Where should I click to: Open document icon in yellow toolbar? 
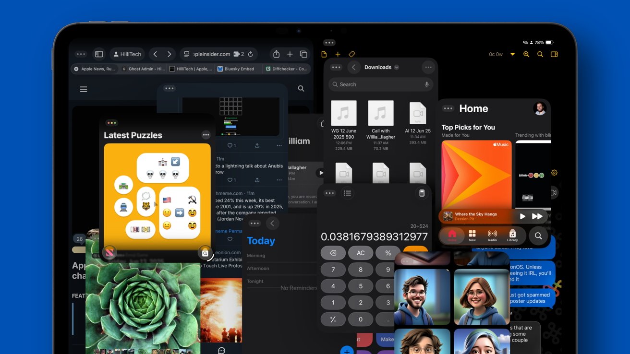pyautogui.click(x=324, y=54)
